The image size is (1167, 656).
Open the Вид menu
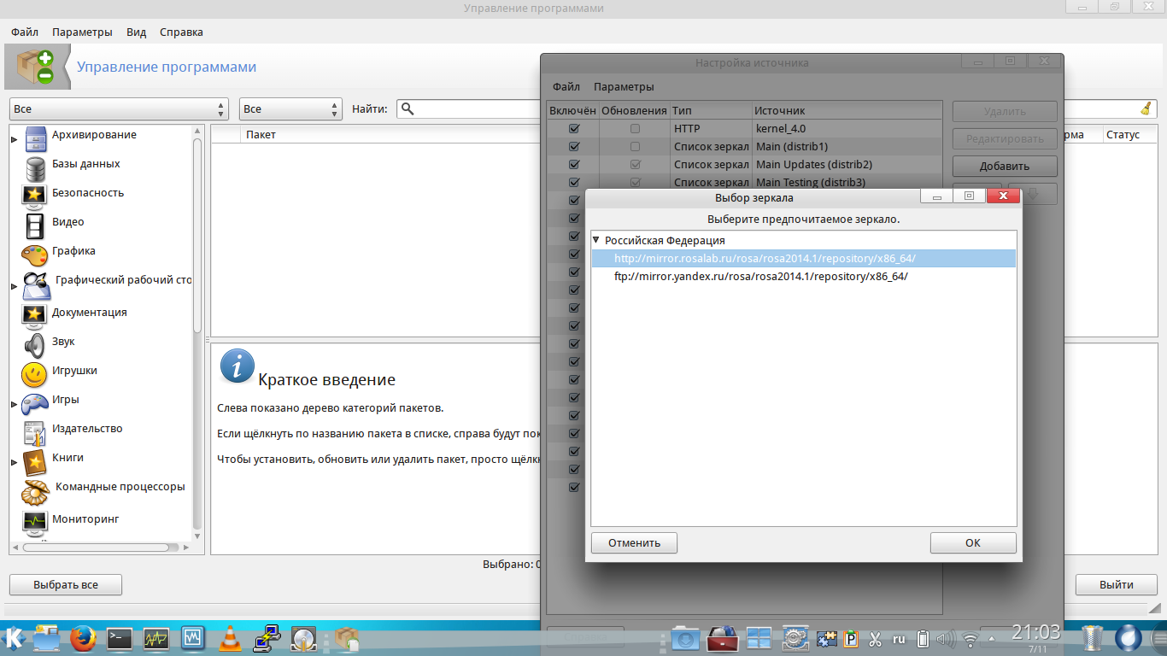(x=137, y=32)
